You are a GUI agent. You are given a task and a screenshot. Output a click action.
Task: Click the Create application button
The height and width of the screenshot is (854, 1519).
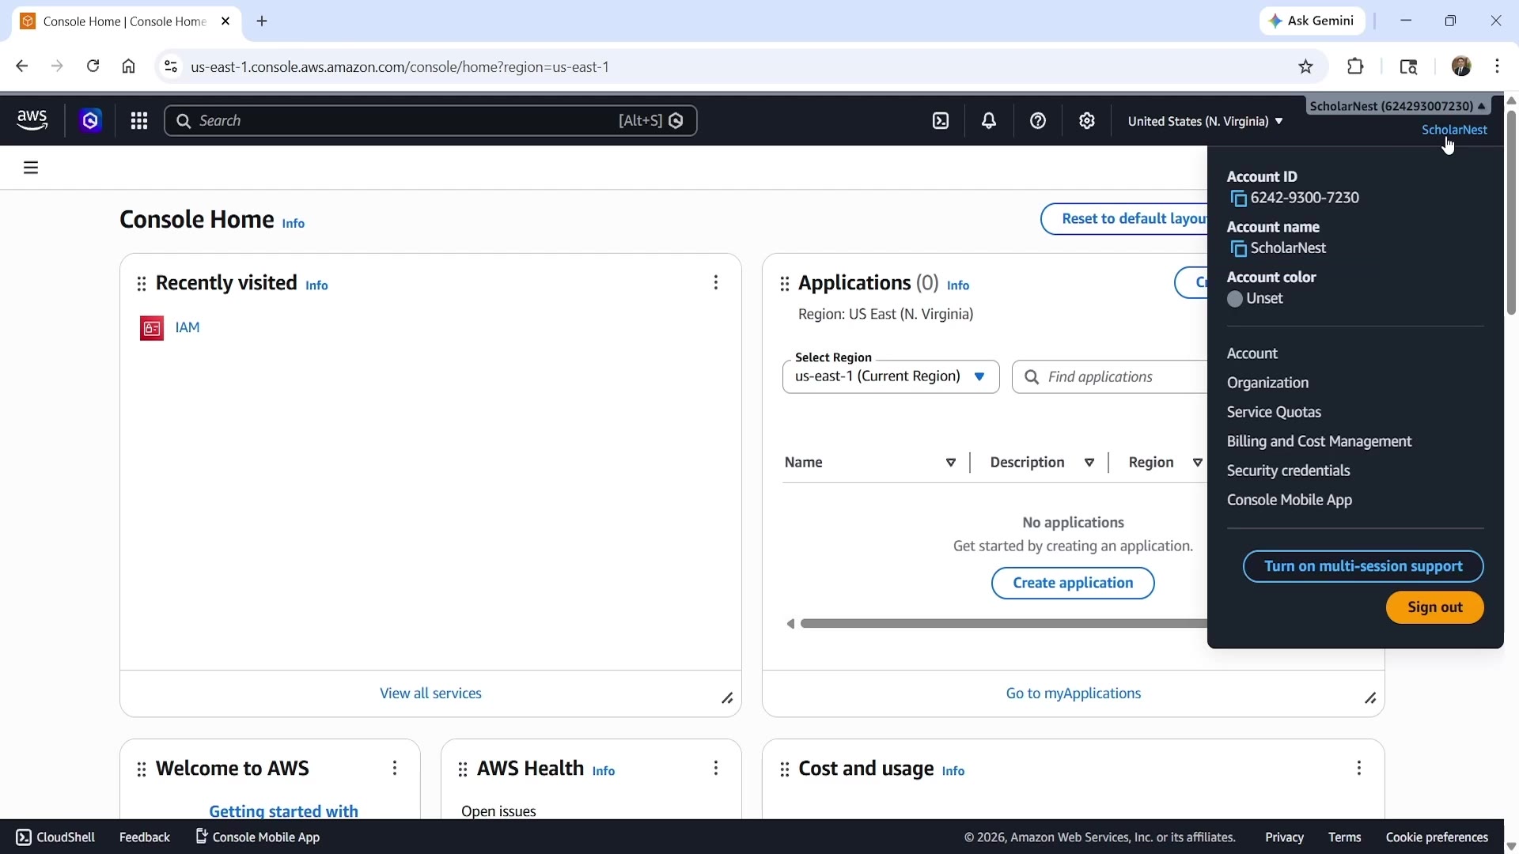pos(1073,583)
